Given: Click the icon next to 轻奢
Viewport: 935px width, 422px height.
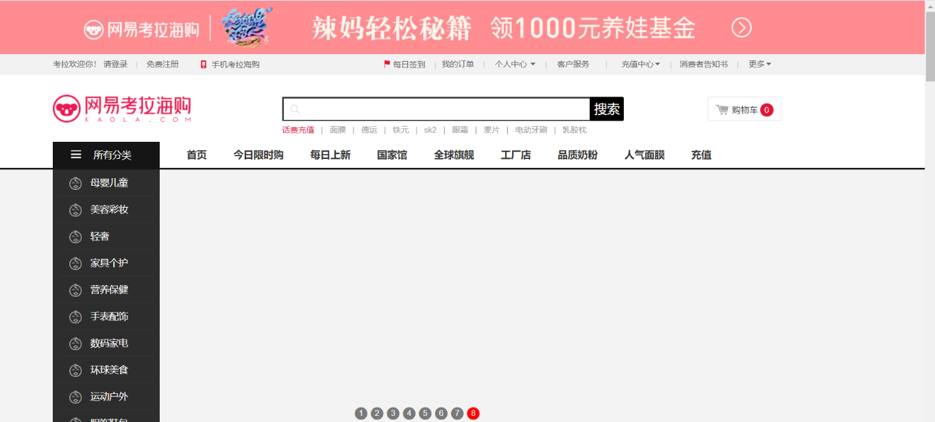Looking at the screenshot, I should click(75, 236).
